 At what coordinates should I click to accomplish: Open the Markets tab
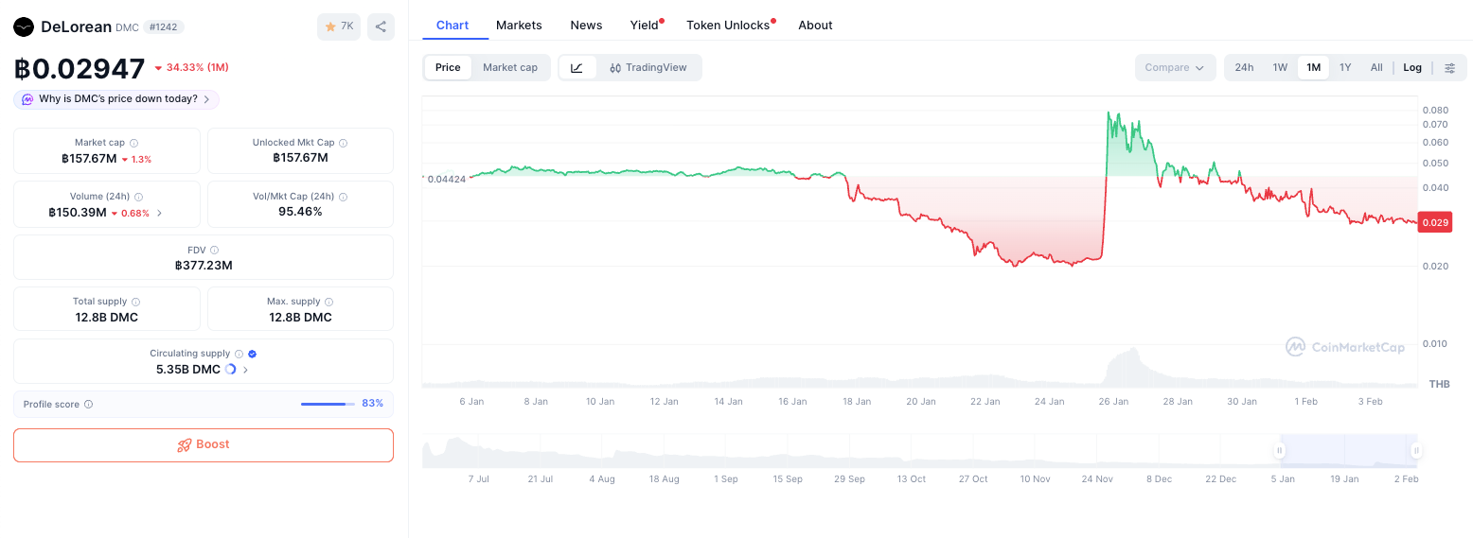(x=519, y=26)
